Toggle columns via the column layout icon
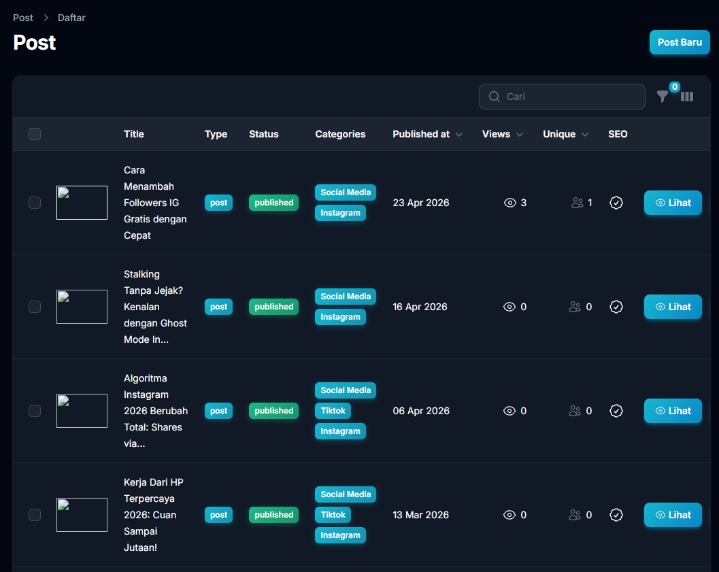719x572 pixels. (x=687, y=97)
